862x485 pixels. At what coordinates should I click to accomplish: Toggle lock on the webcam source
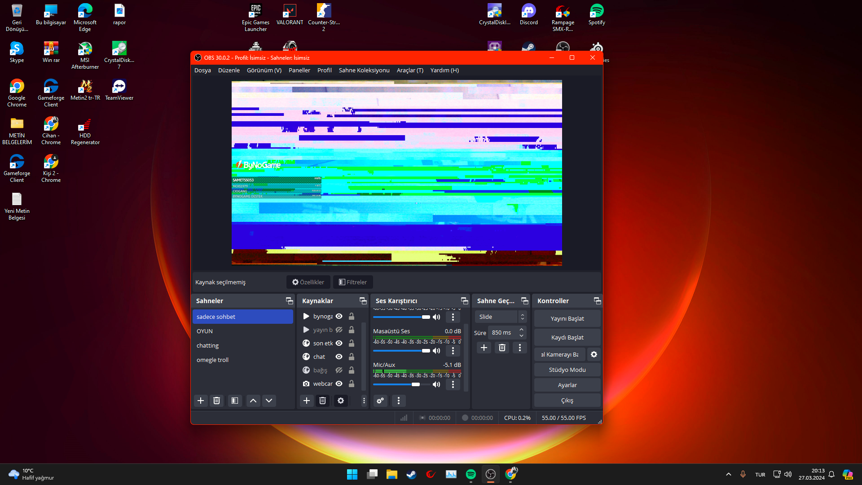(x=352, y=384)
